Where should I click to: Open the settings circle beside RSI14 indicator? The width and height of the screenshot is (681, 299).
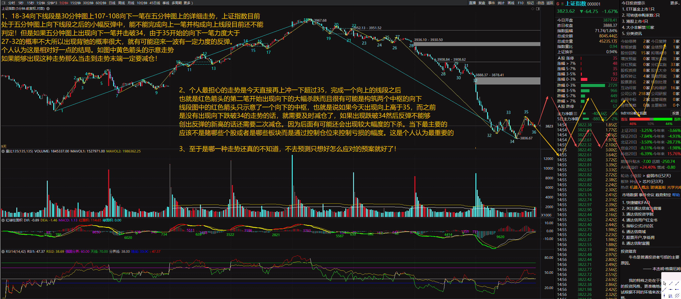pos(3,252)
